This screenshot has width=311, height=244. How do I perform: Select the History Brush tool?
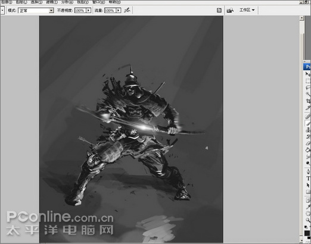(x=308, y=136)
